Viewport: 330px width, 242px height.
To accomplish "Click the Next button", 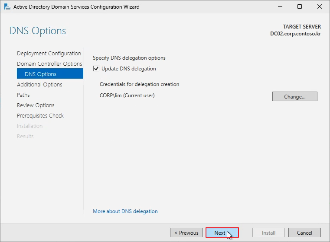I will pyautogui.click(x=222, y=232).
